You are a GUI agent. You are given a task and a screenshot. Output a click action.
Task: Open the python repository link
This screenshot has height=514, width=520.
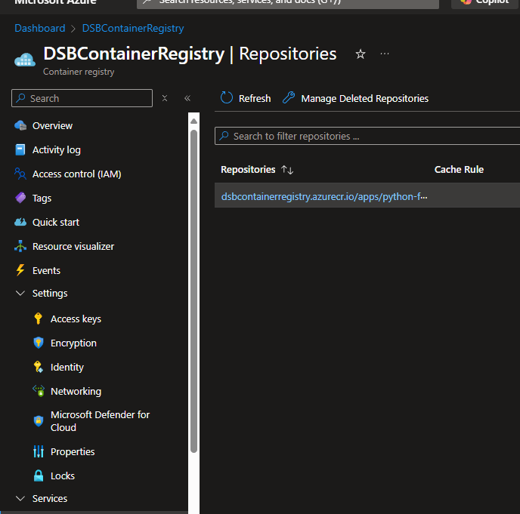pyautogui.click(x=323, y=196)
